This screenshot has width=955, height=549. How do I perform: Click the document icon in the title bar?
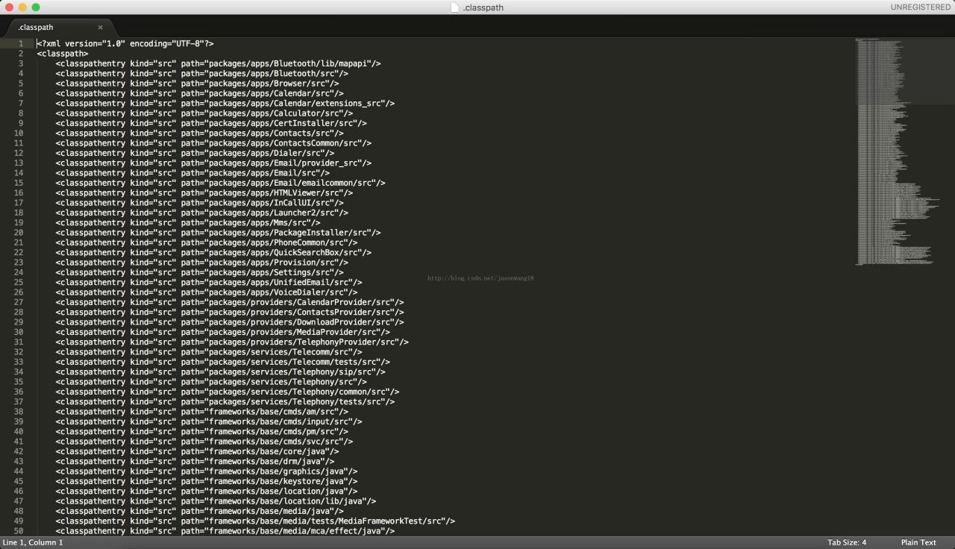click(x=455, y=7)
